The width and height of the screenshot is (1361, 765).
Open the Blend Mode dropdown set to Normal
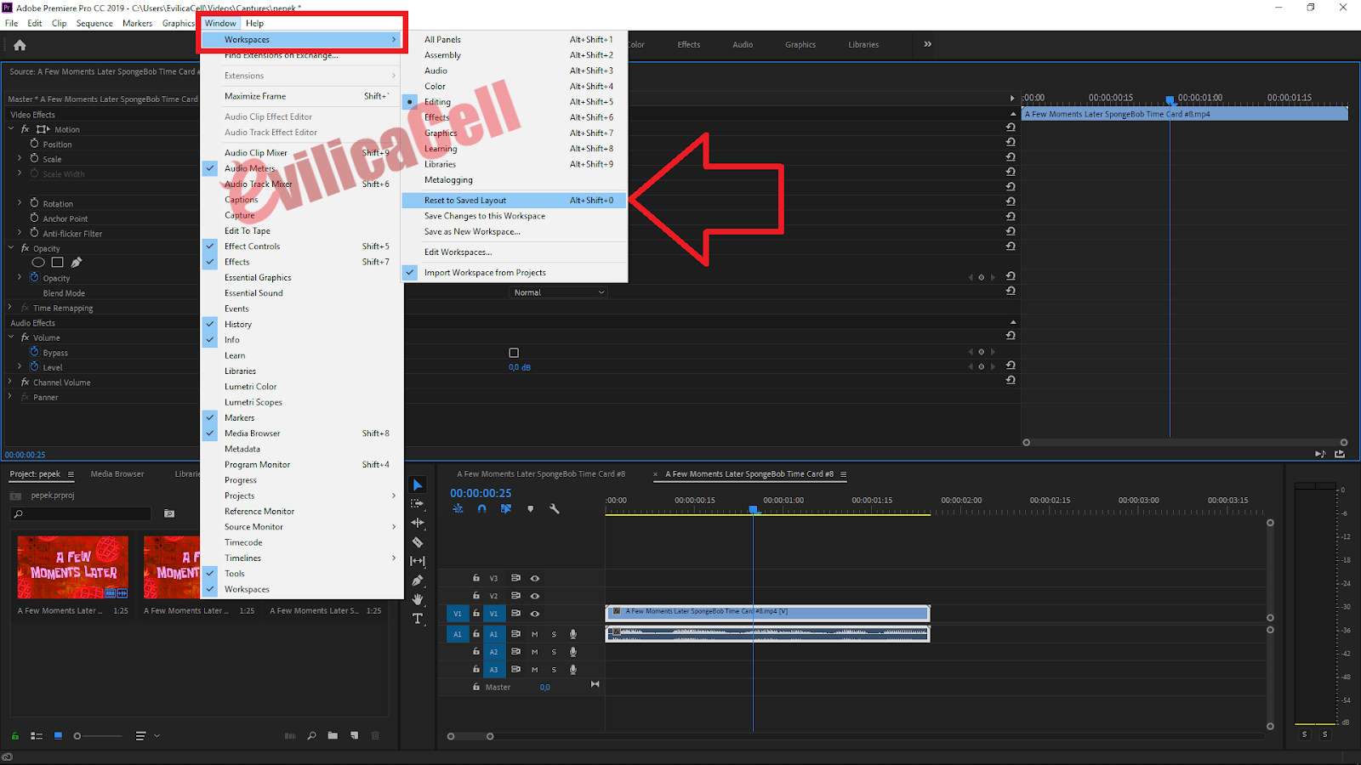(x=559, y=292)
